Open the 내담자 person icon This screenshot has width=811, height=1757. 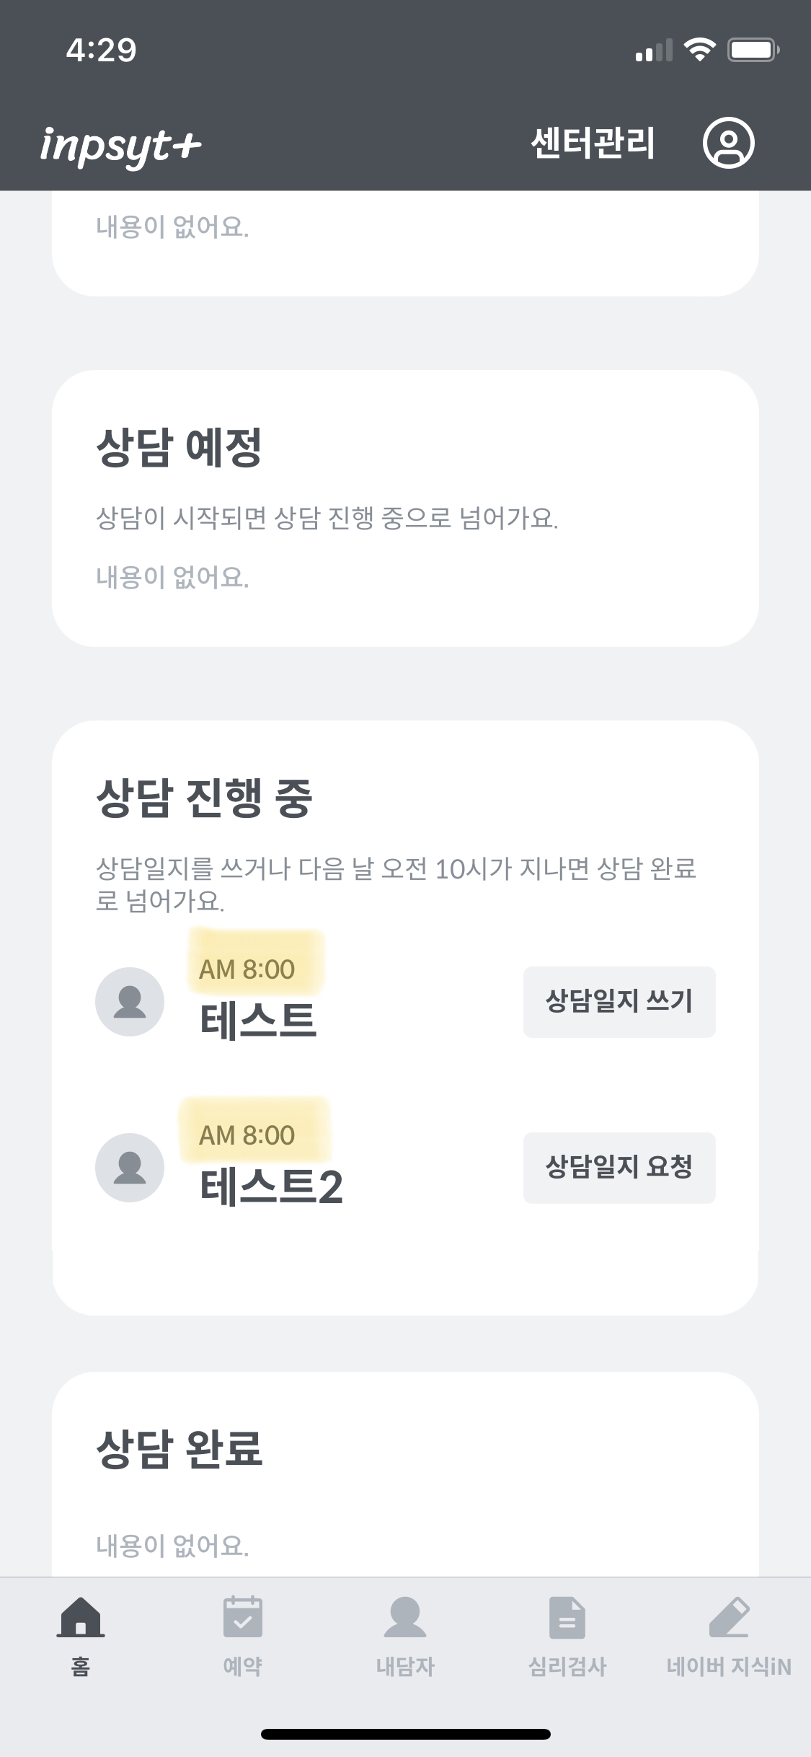coord(405,1617)
